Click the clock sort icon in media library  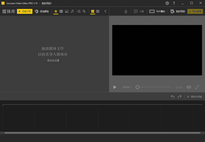pyautogui.click(x=79, y=11)
